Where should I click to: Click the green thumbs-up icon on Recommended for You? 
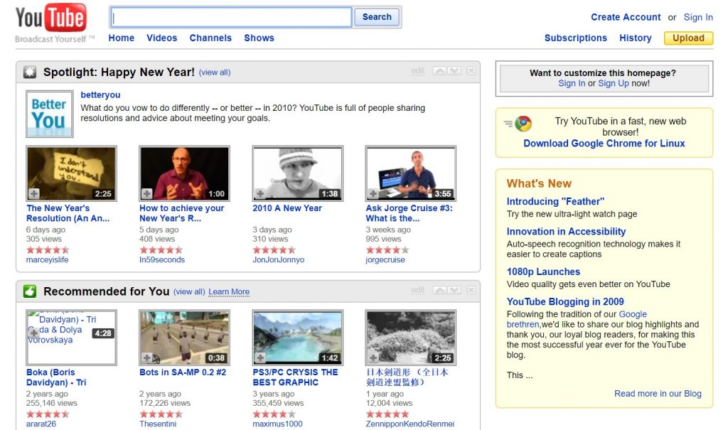[28, 291]
